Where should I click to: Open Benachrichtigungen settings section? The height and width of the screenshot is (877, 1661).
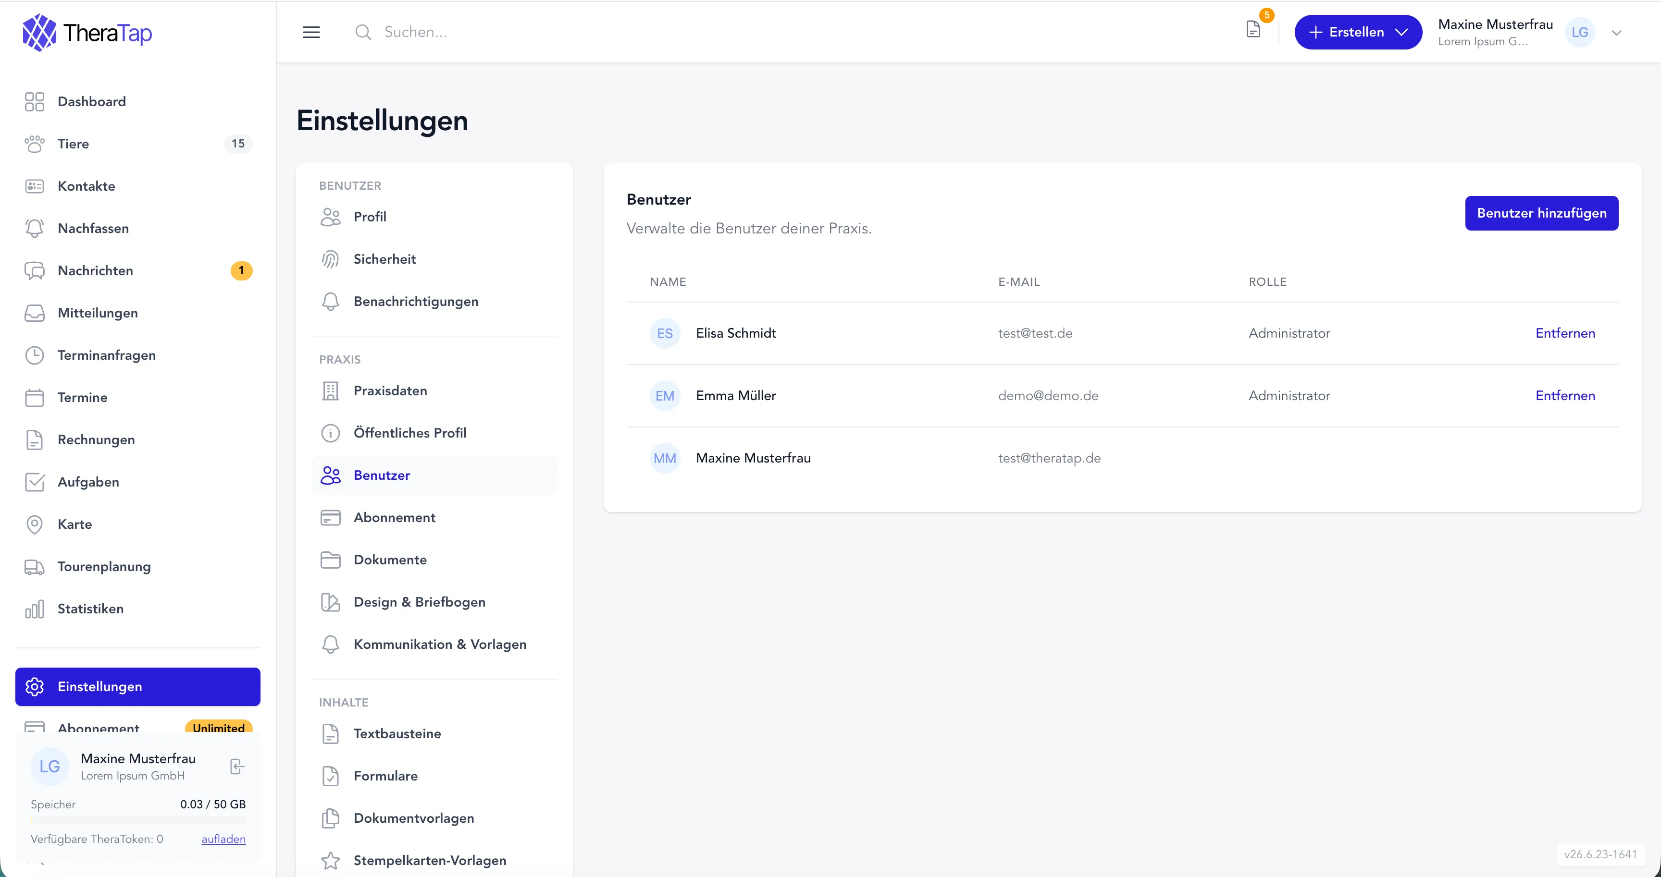pos(434,302)
